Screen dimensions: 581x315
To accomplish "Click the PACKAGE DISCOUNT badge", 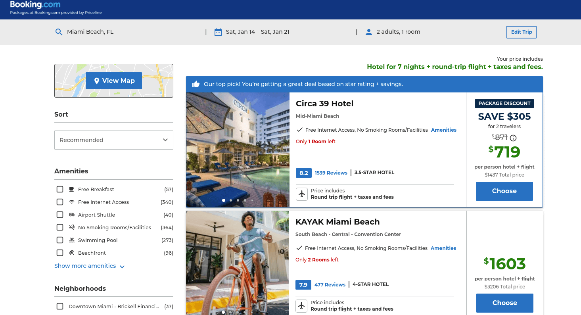I will (x=504, y=104).
